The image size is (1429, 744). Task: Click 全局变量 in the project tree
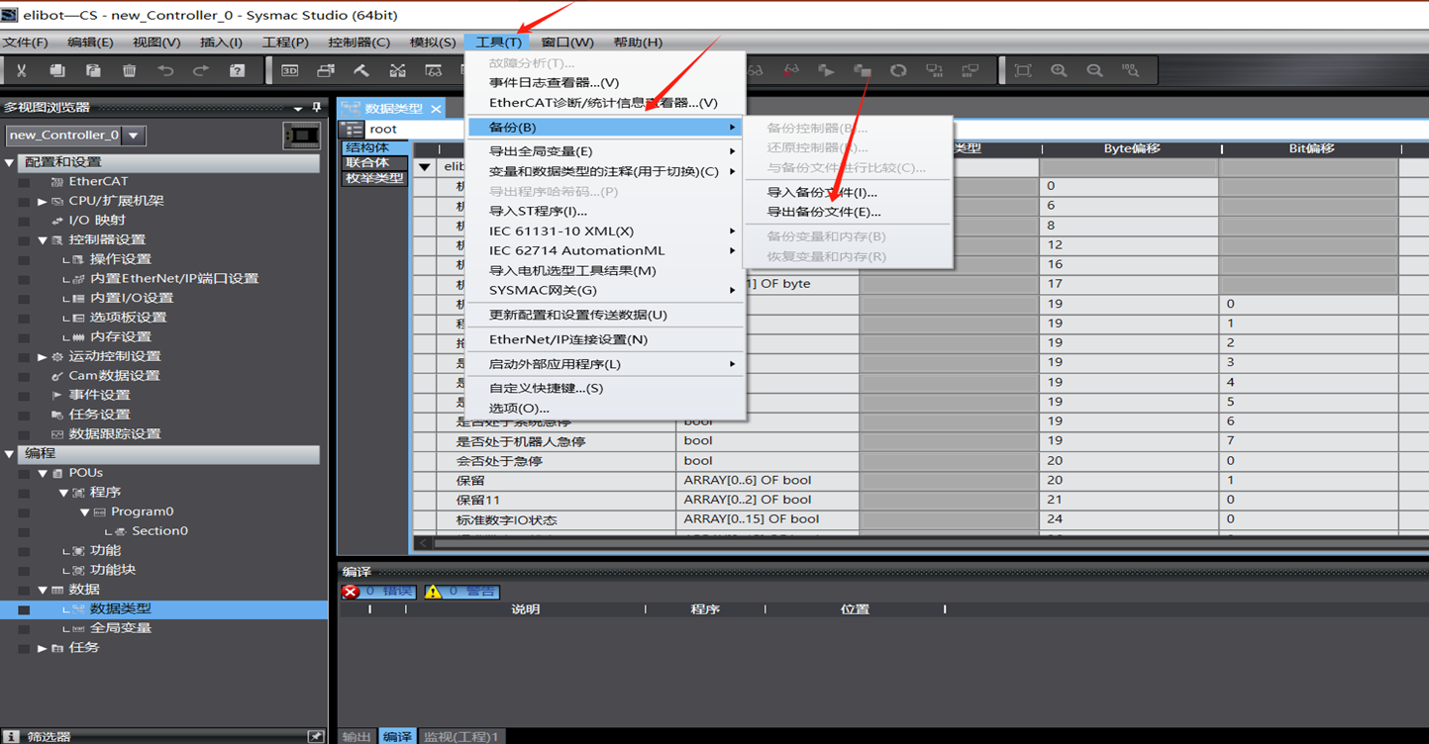(121, 628)
